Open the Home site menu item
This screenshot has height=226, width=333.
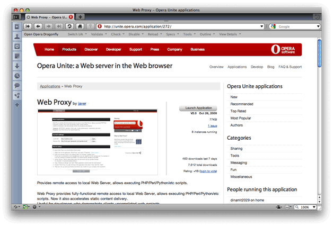pos(49,49)
